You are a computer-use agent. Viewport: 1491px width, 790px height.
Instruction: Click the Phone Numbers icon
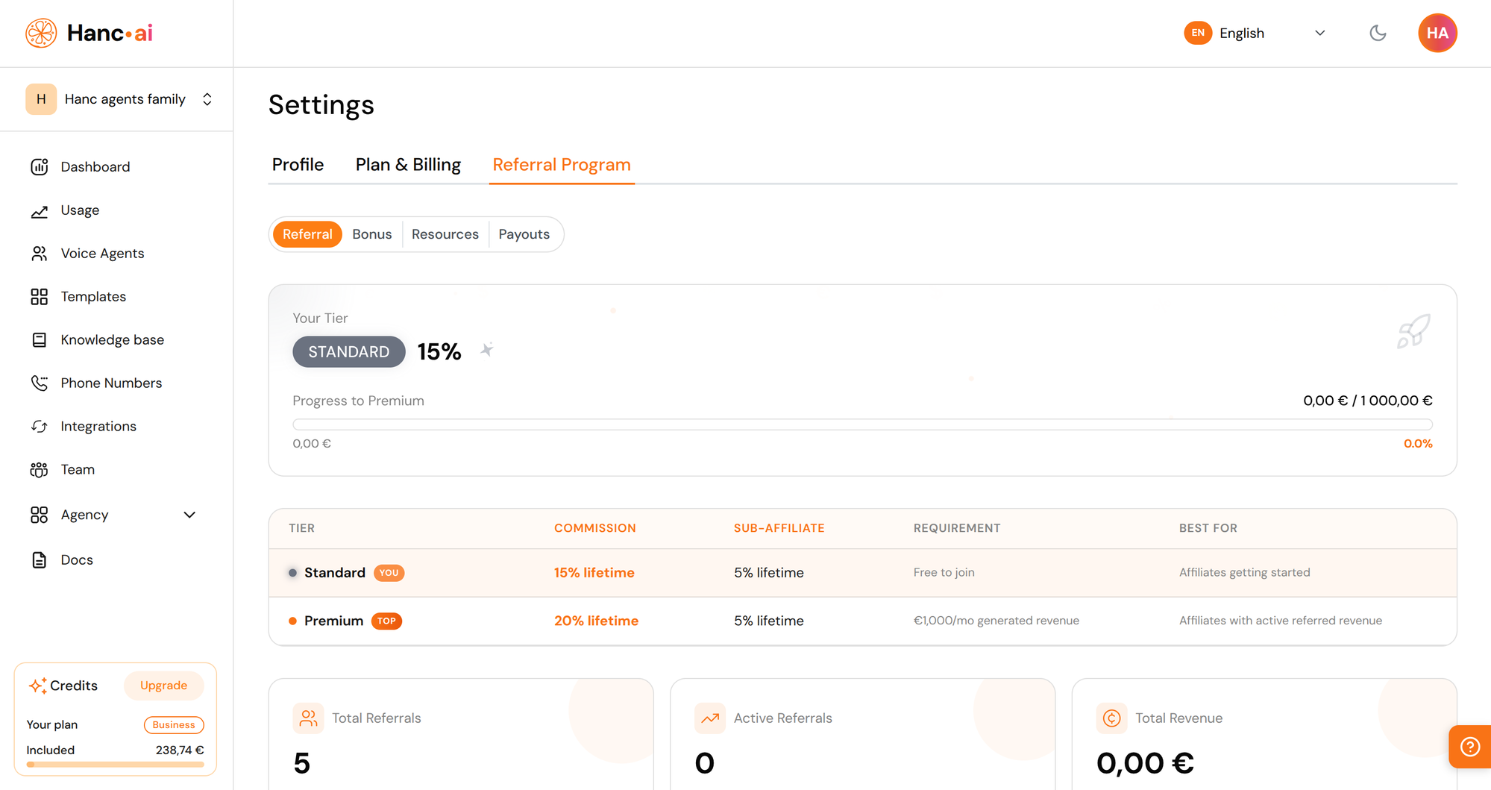coord(40,383)
